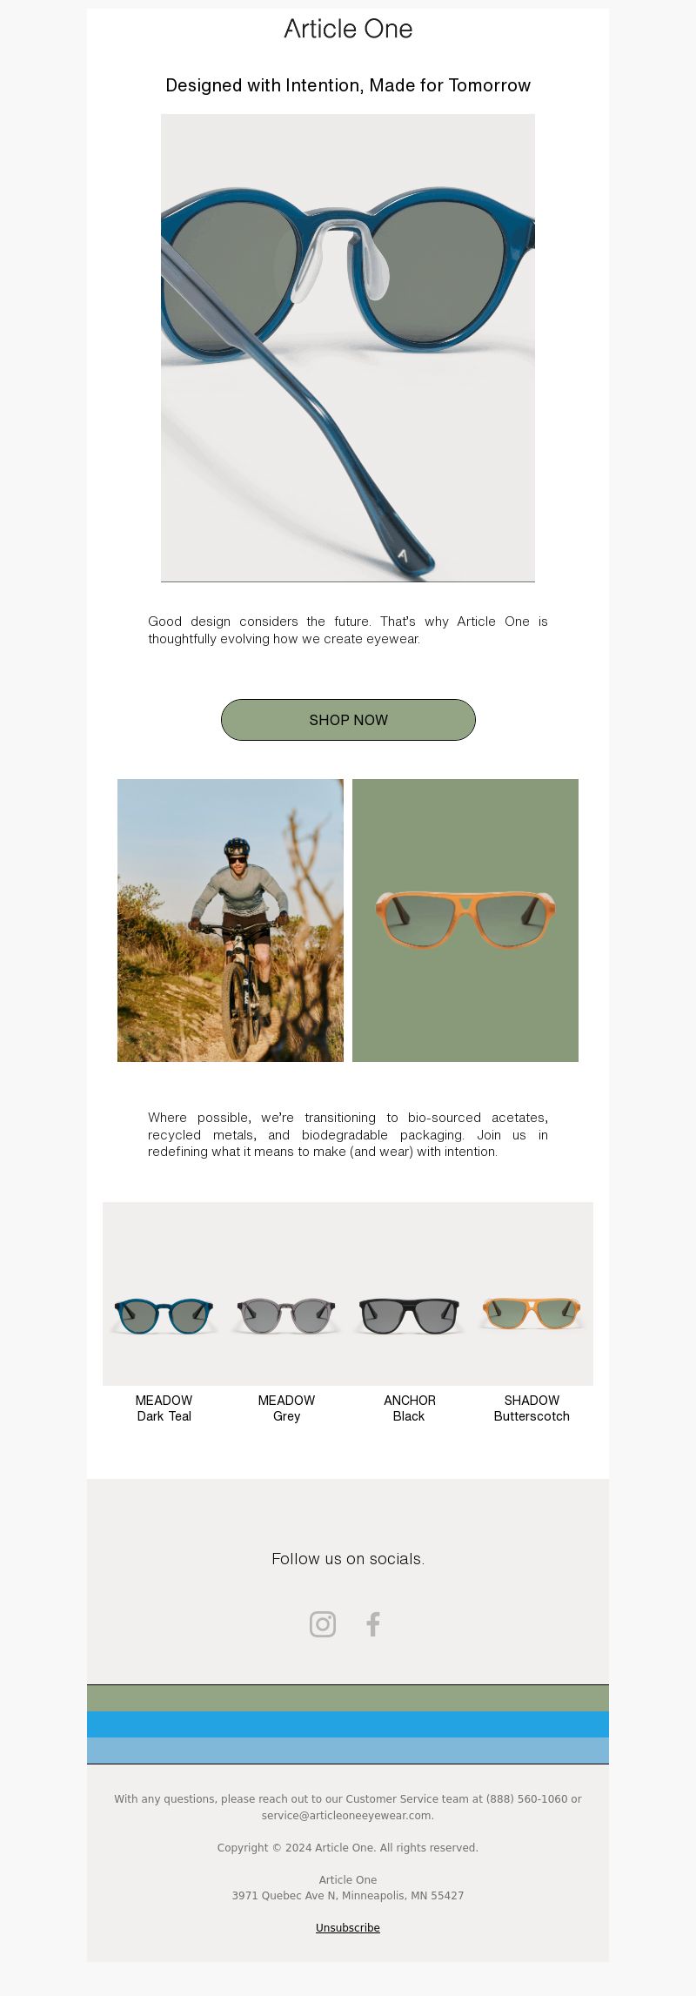Click the MEADOW Dark Teal label
696x1996 pixels.
[164, 1408]
